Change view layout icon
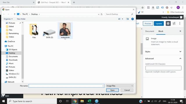The height and width of the screenshot is (104, 186). 119,19
